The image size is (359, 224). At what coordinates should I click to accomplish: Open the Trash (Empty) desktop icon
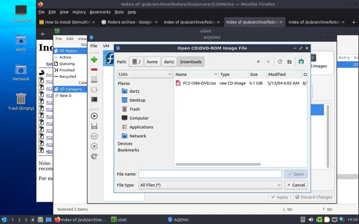tap(21, 101)
